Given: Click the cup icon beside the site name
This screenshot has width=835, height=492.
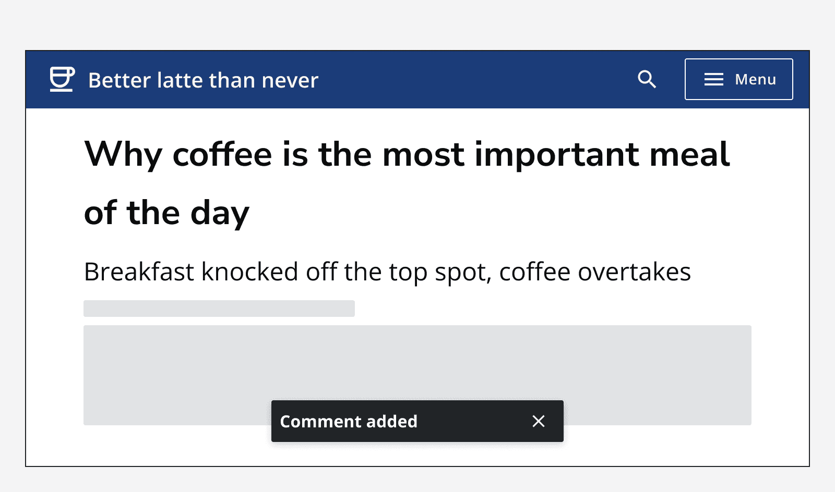Looking at the screenshot, I should pyautogui.click(x=61, y=79).
